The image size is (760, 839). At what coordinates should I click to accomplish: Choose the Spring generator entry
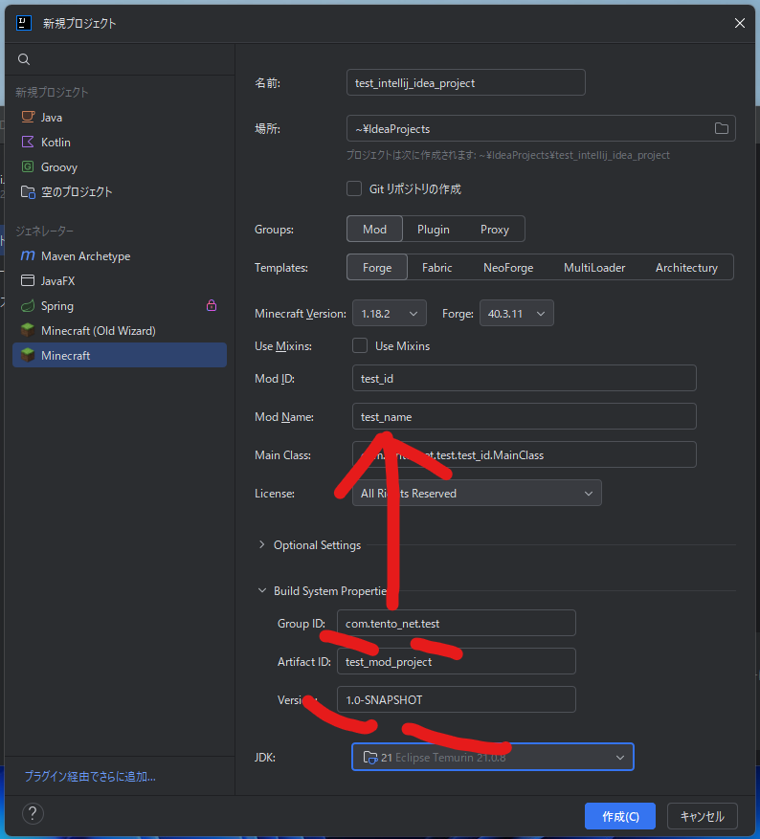56,306
